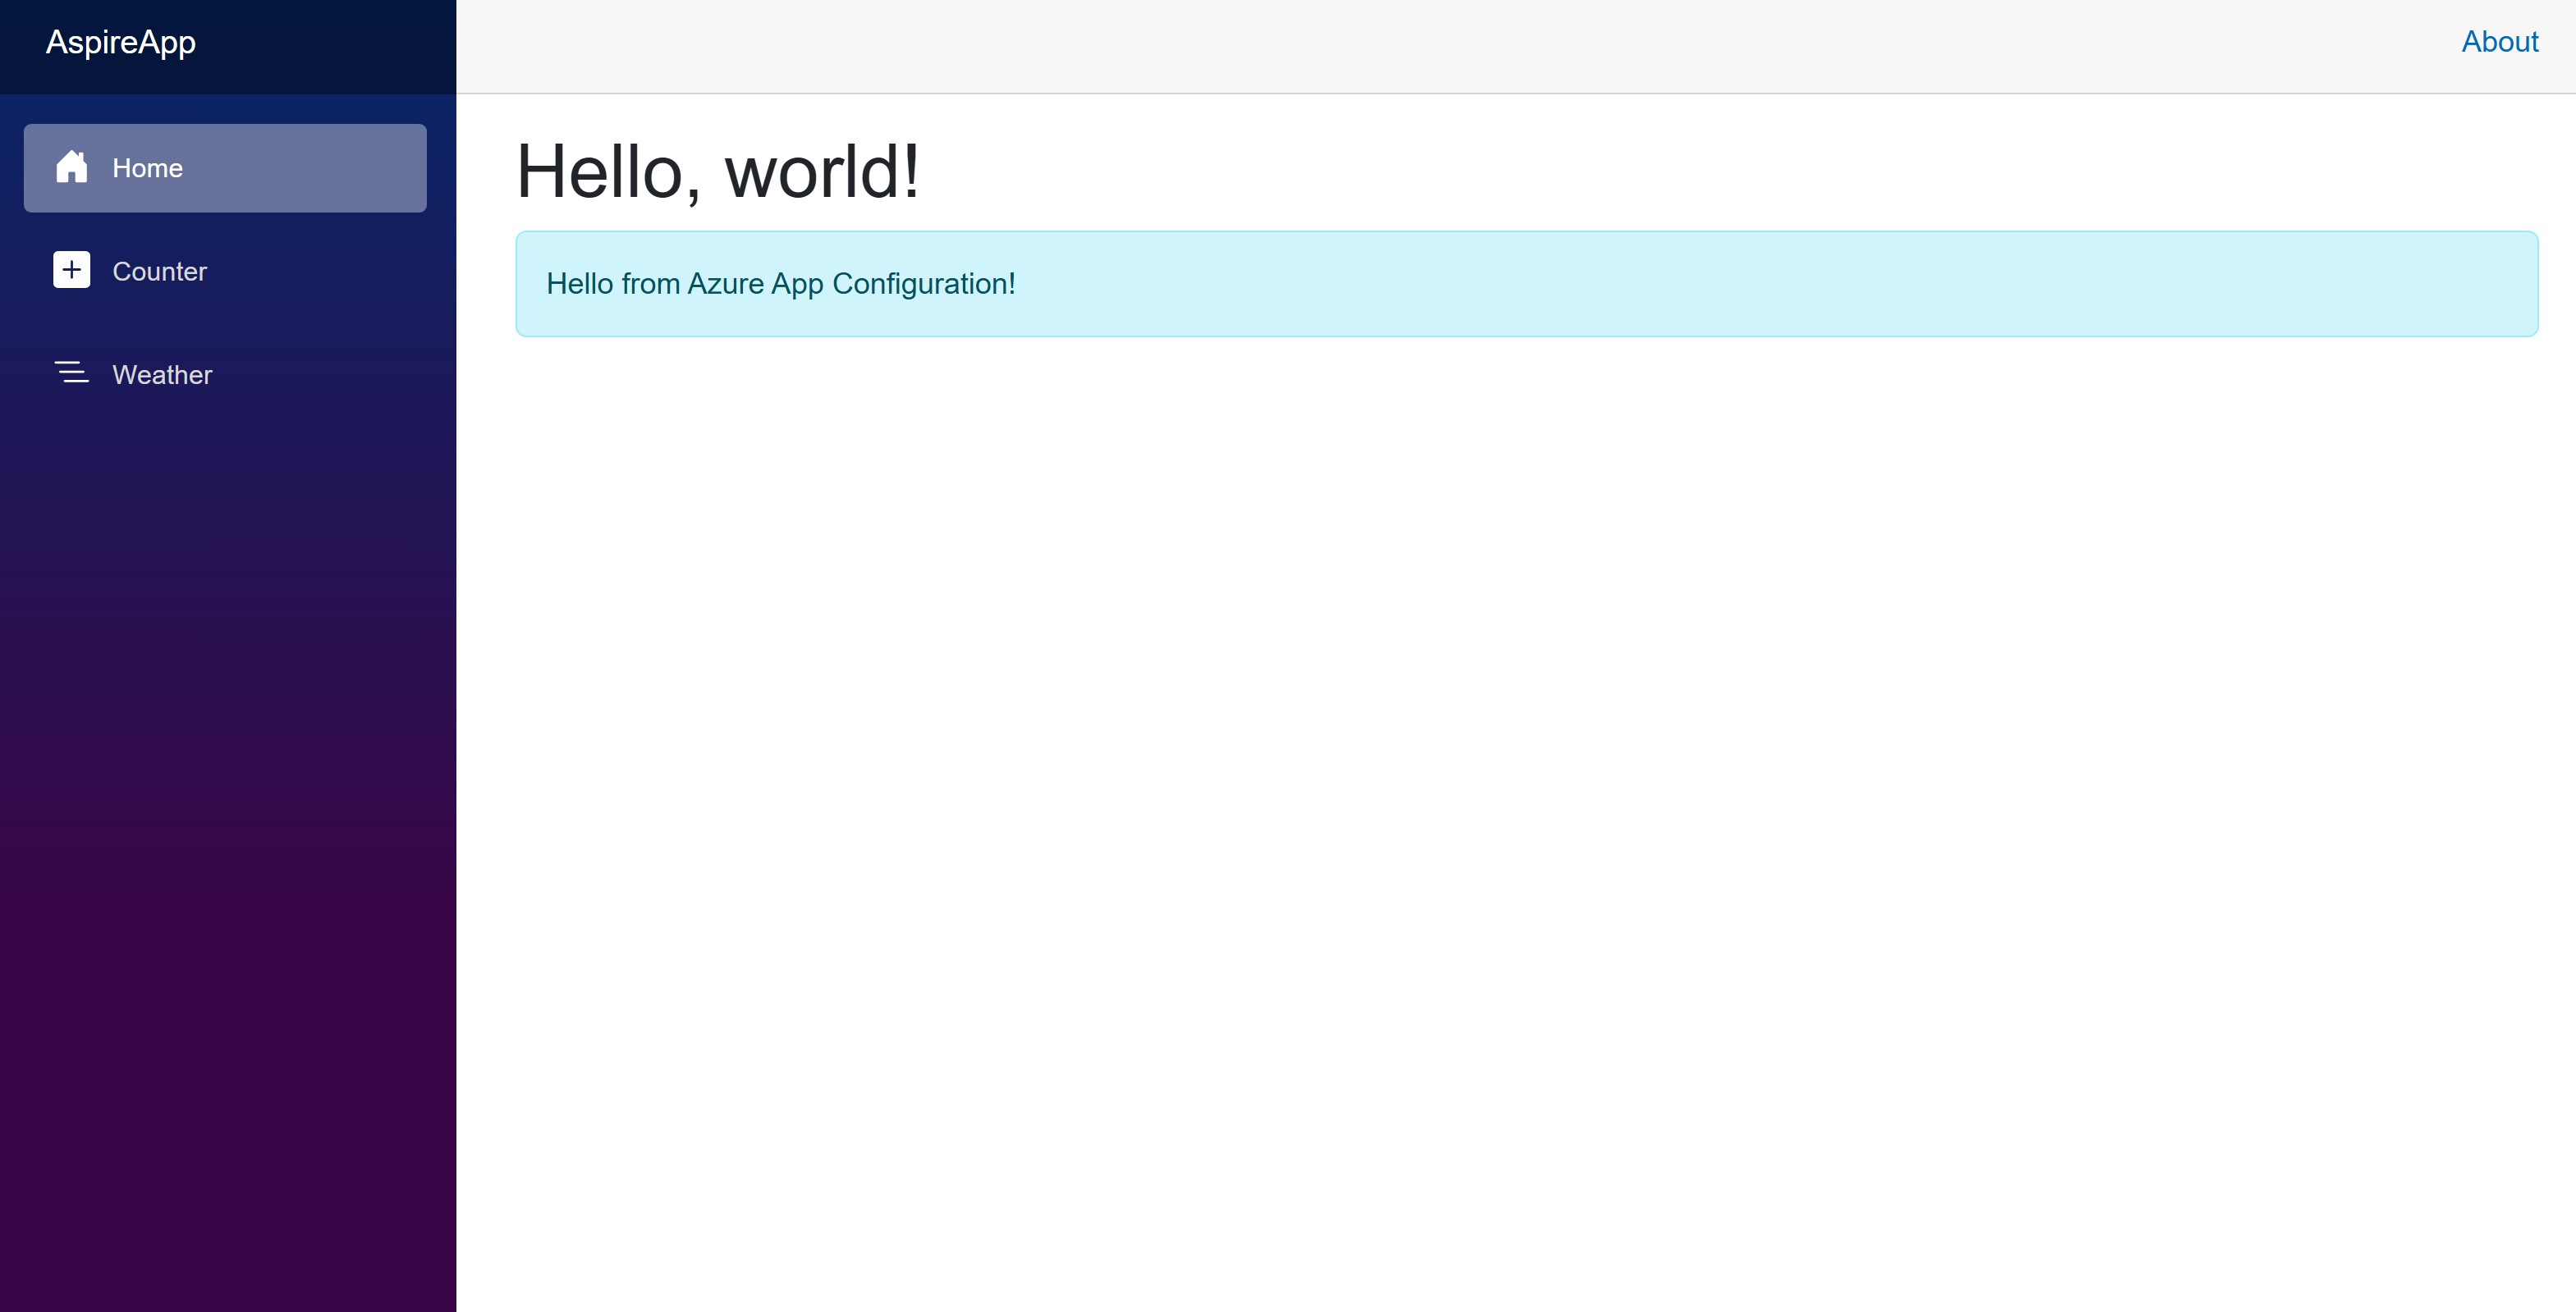Click the AspireApp brand title
The width and height of the screenshot is (2576, 1312).
tap(121, 43)
